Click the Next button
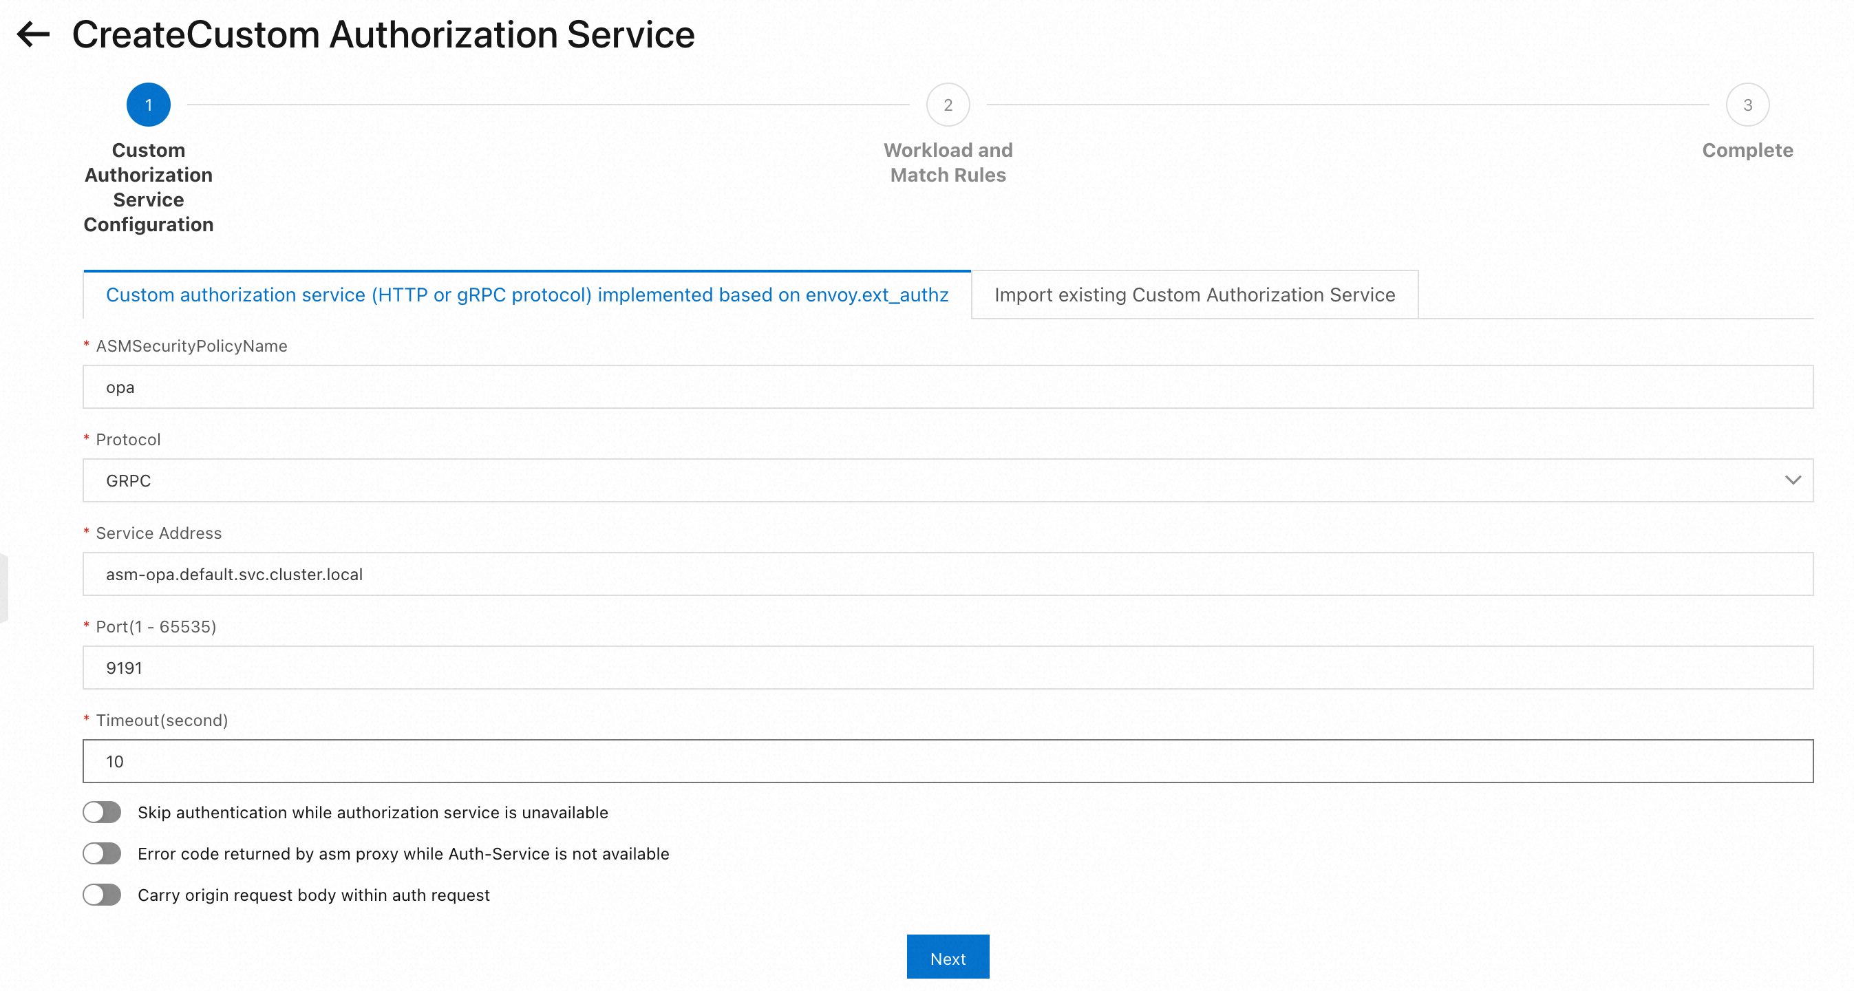1854x991 pixels. coord(947,958)
